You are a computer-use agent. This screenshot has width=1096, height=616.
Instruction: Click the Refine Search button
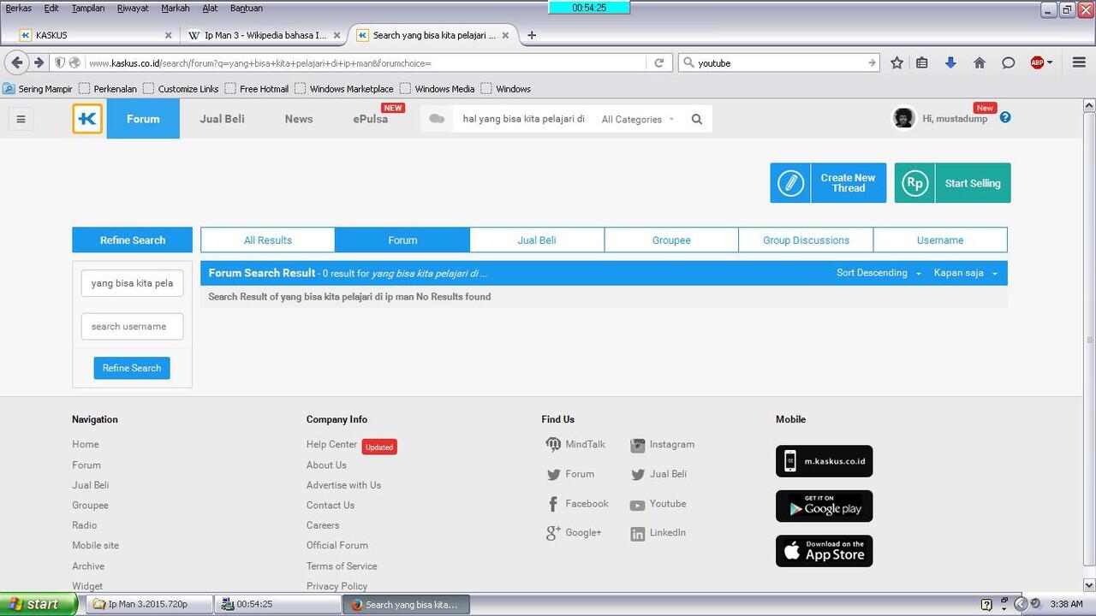pyautogui.click(x=132, y=368)
